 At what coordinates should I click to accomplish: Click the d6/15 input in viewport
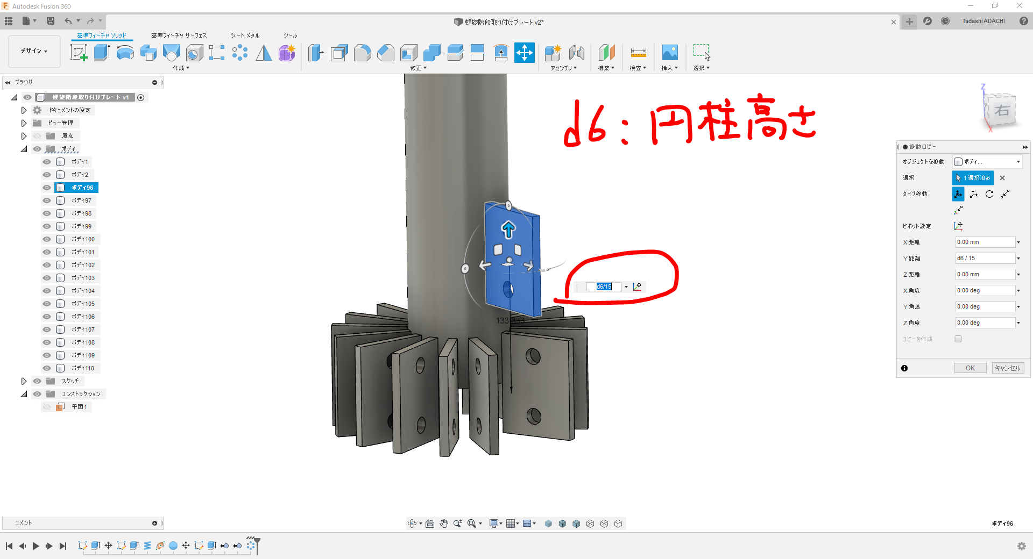pos(604,286)
